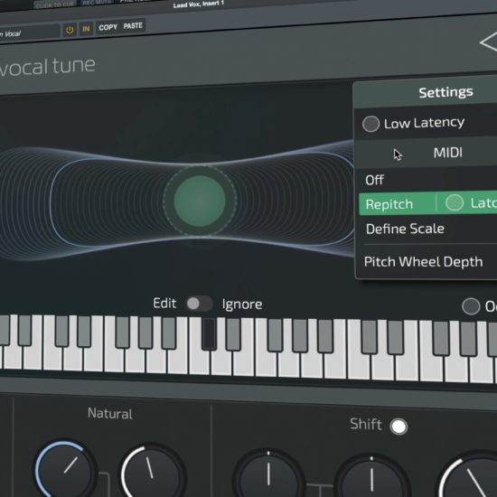Screen dimensions: 497x497
Task: Click the COPY button
Action: coord(108,27)
